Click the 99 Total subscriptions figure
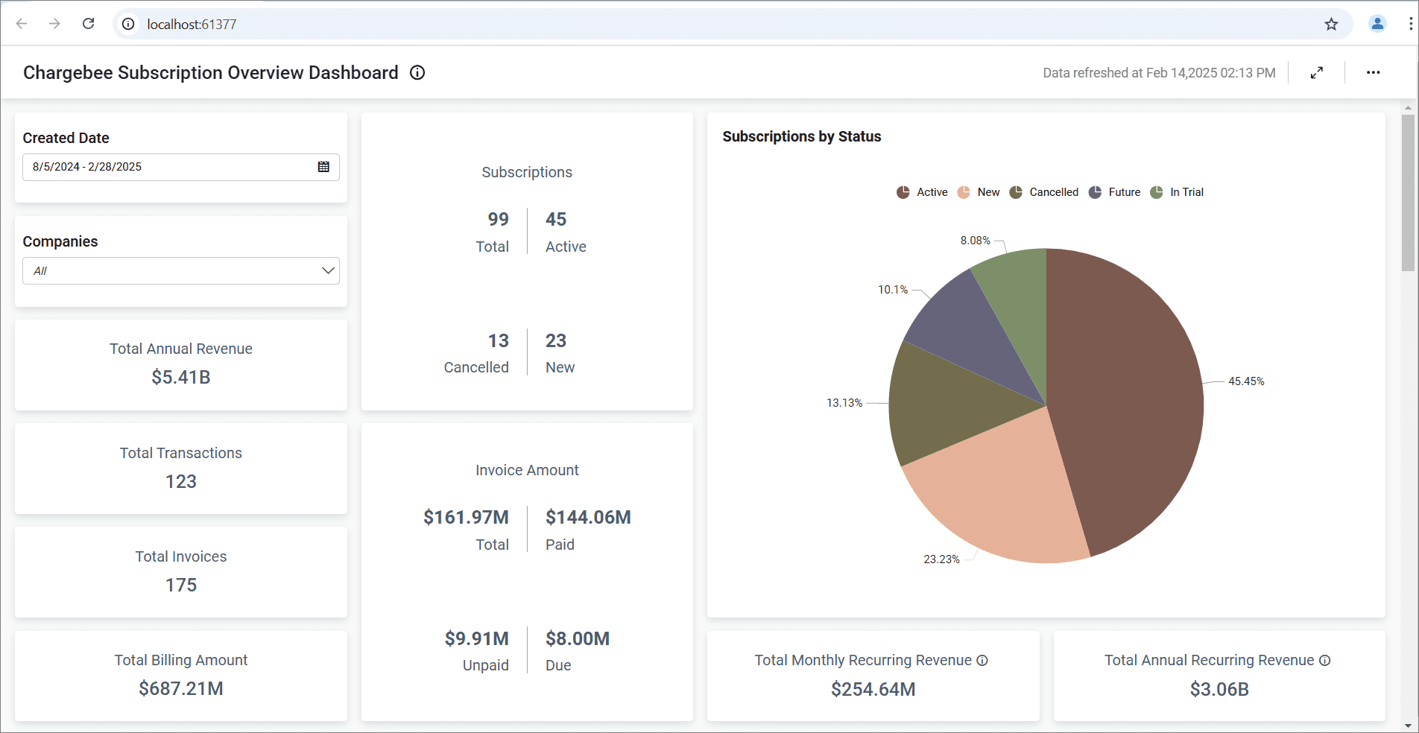The height and width of the screenshot is (733, 1419). [498, 220]
